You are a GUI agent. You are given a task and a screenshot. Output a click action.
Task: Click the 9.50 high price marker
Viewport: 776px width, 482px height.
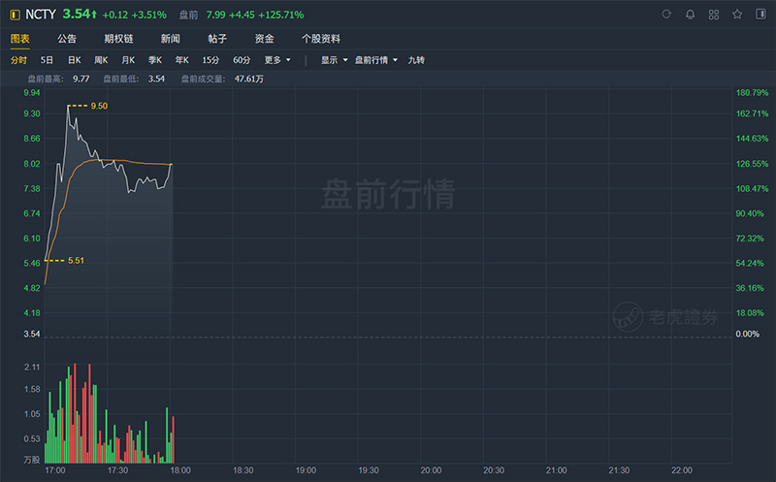coord(99,106)
